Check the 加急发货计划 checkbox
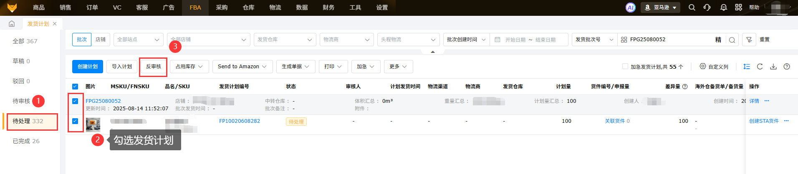 click(625, 66)
